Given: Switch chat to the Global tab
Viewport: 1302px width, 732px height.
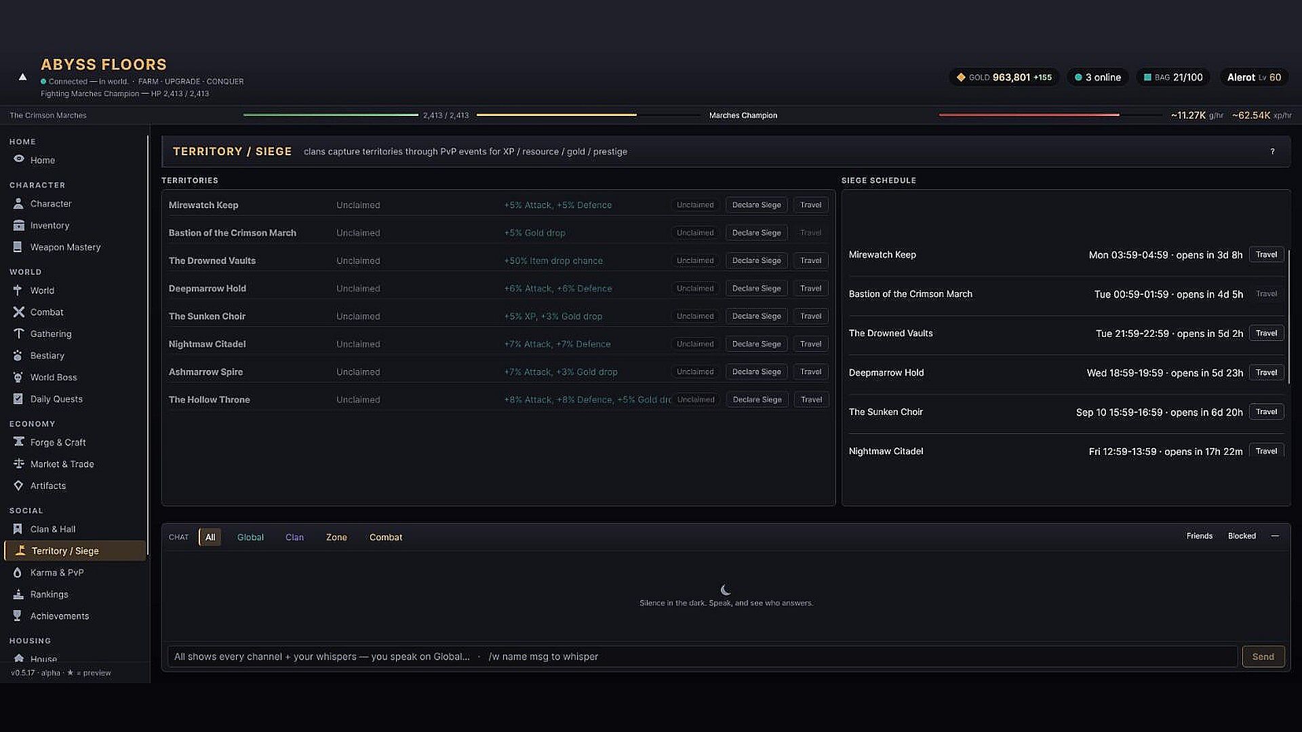Looking at the screenshot, I should click(250, 537).
